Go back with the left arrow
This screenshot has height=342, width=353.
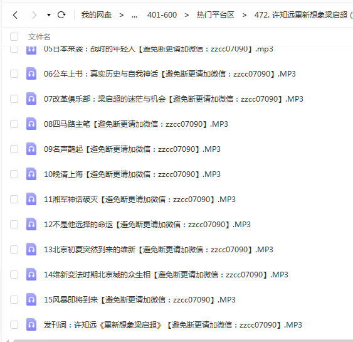pyautogui.click(x=15, y=15)
